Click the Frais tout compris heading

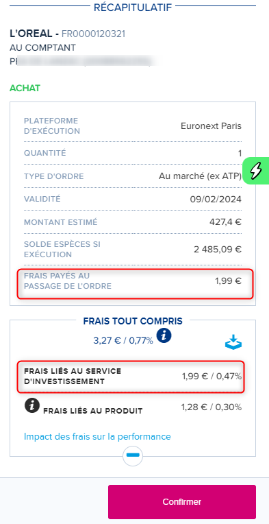pyautogui.click(x=133, y=322)
